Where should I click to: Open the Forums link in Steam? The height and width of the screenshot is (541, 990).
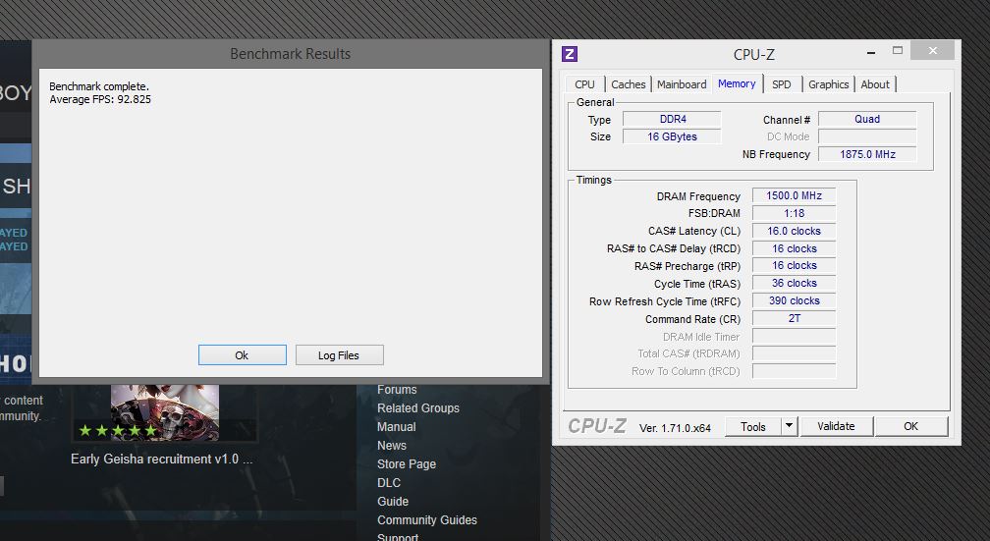[x=397, y=390]
